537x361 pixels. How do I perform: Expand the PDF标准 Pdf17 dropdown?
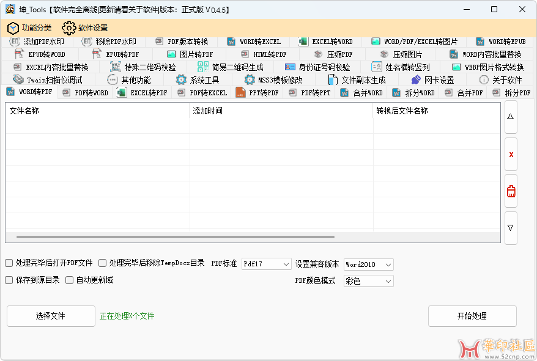267,264
